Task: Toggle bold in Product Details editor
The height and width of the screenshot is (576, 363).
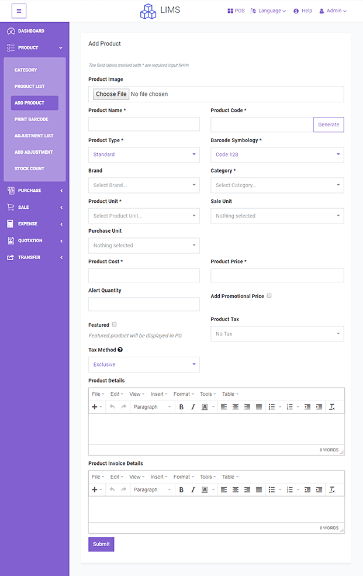Action: pyautogui.click(x=181, y=406)
